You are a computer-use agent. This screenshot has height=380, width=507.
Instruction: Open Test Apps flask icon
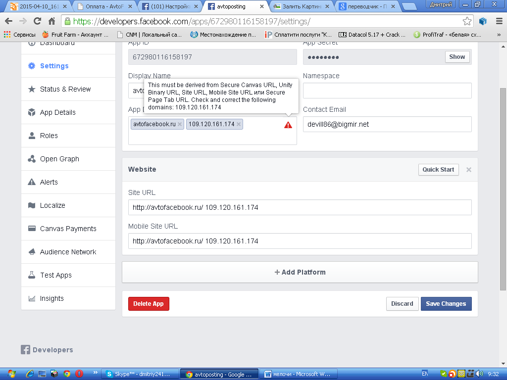click(x=32, y=275)
